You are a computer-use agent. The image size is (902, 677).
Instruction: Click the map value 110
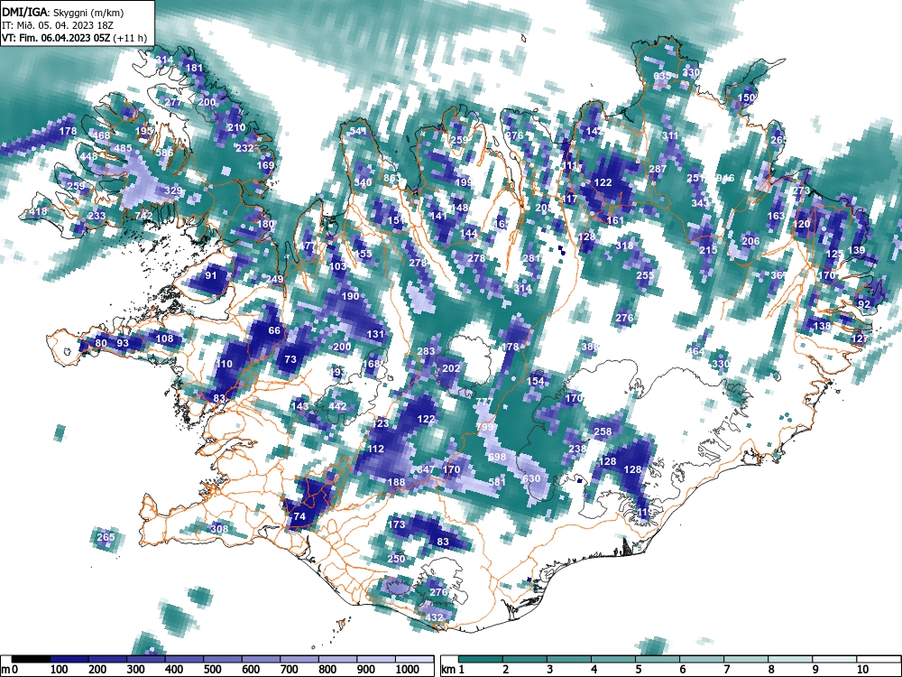pos(224,364)
